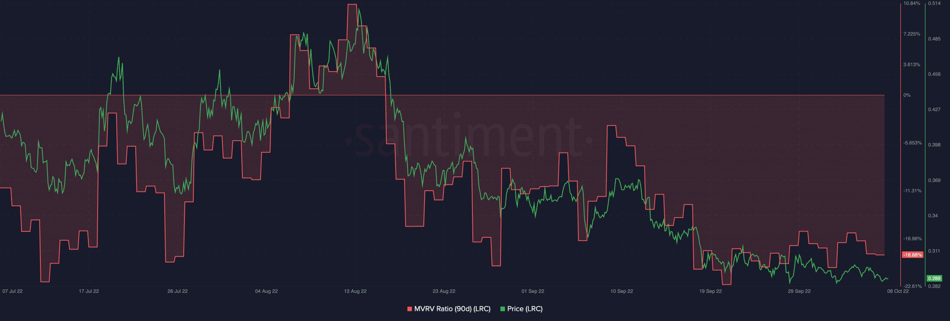This screenshot has width=950, height=321.
Task: Click the red MVRV Ratio legend swatch
Action: pyautogui.click(x=410, y=309)
